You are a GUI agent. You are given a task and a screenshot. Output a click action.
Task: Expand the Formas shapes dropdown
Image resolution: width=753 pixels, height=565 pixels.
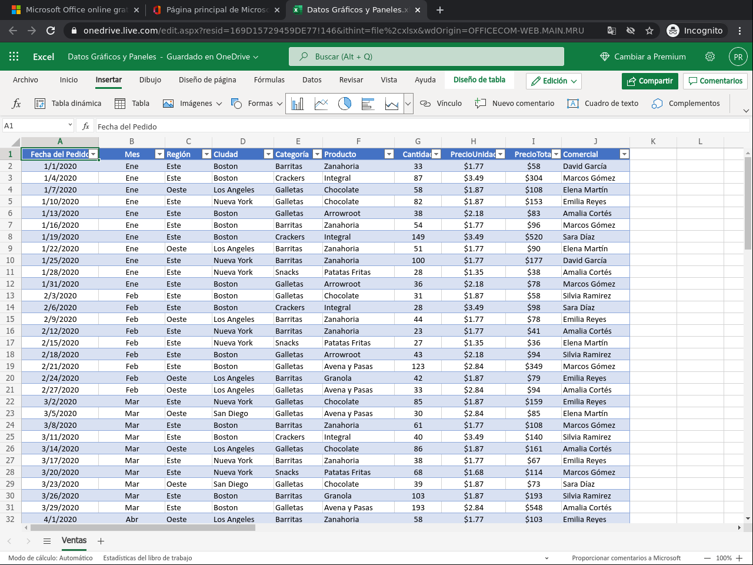coord(279,104)
